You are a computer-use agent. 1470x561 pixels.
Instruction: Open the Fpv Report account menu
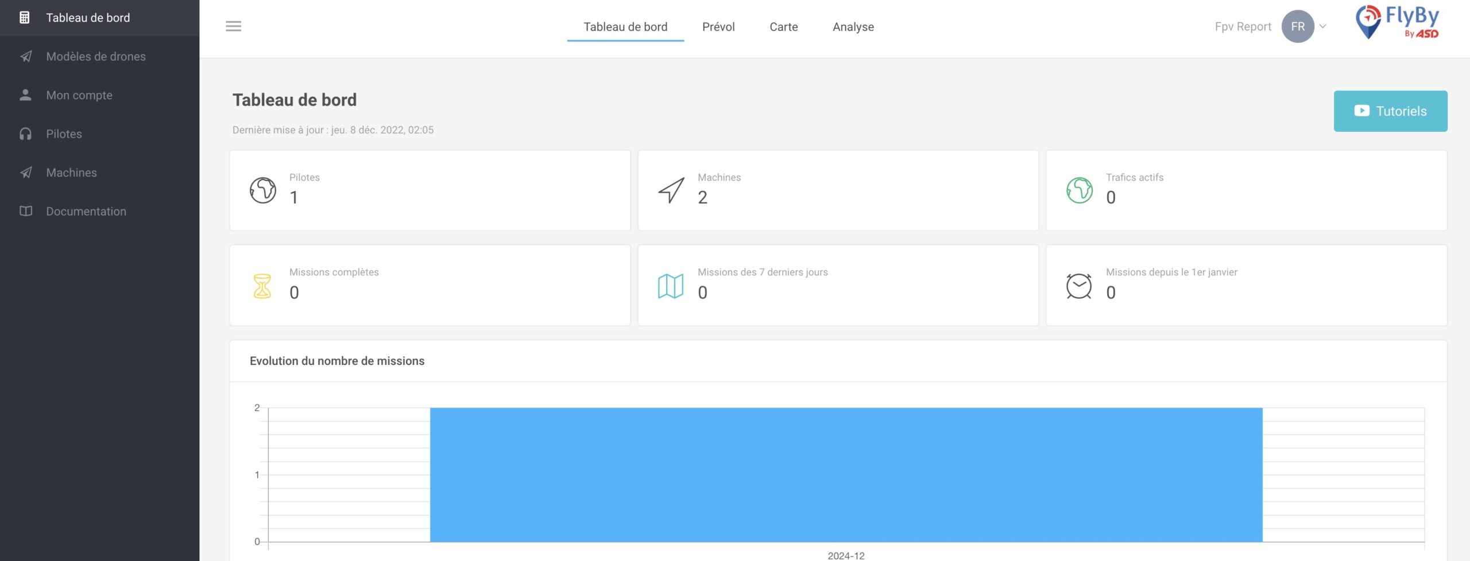point(1243,26)
